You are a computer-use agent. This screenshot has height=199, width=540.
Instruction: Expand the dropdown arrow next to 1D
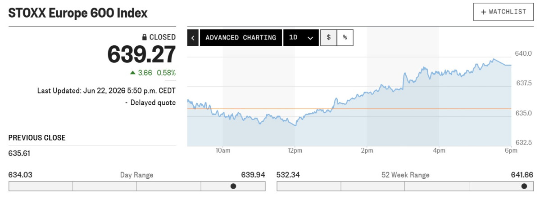click(x=310, y=38)
